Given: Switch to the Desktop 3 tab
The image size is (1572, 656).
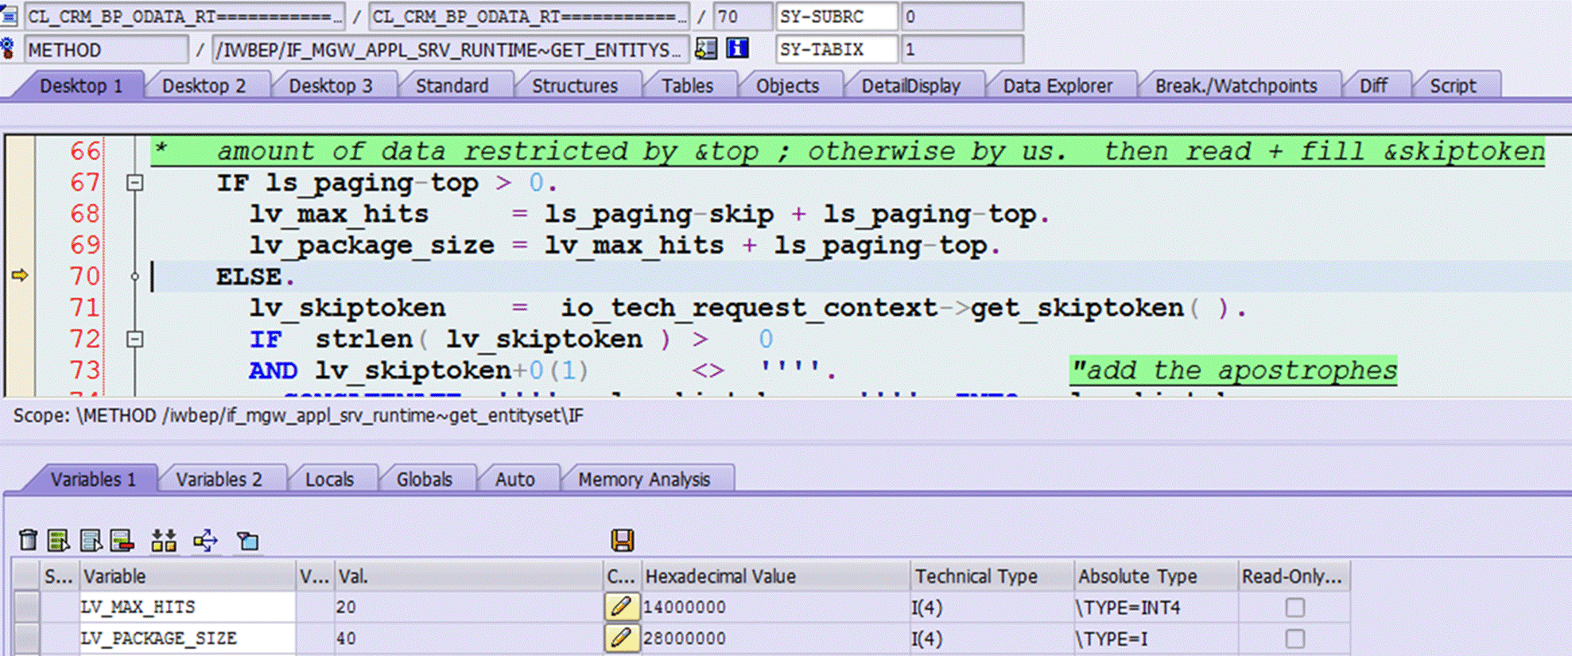Looking at the screenshot, I should (x=330, y=86).
